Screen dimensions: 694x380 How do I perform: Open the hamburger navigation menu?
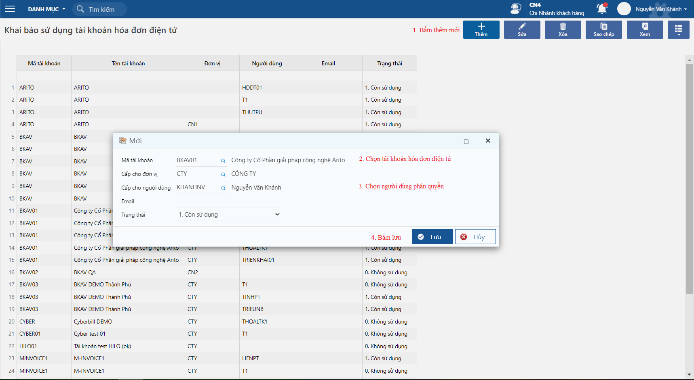[10, 9]
